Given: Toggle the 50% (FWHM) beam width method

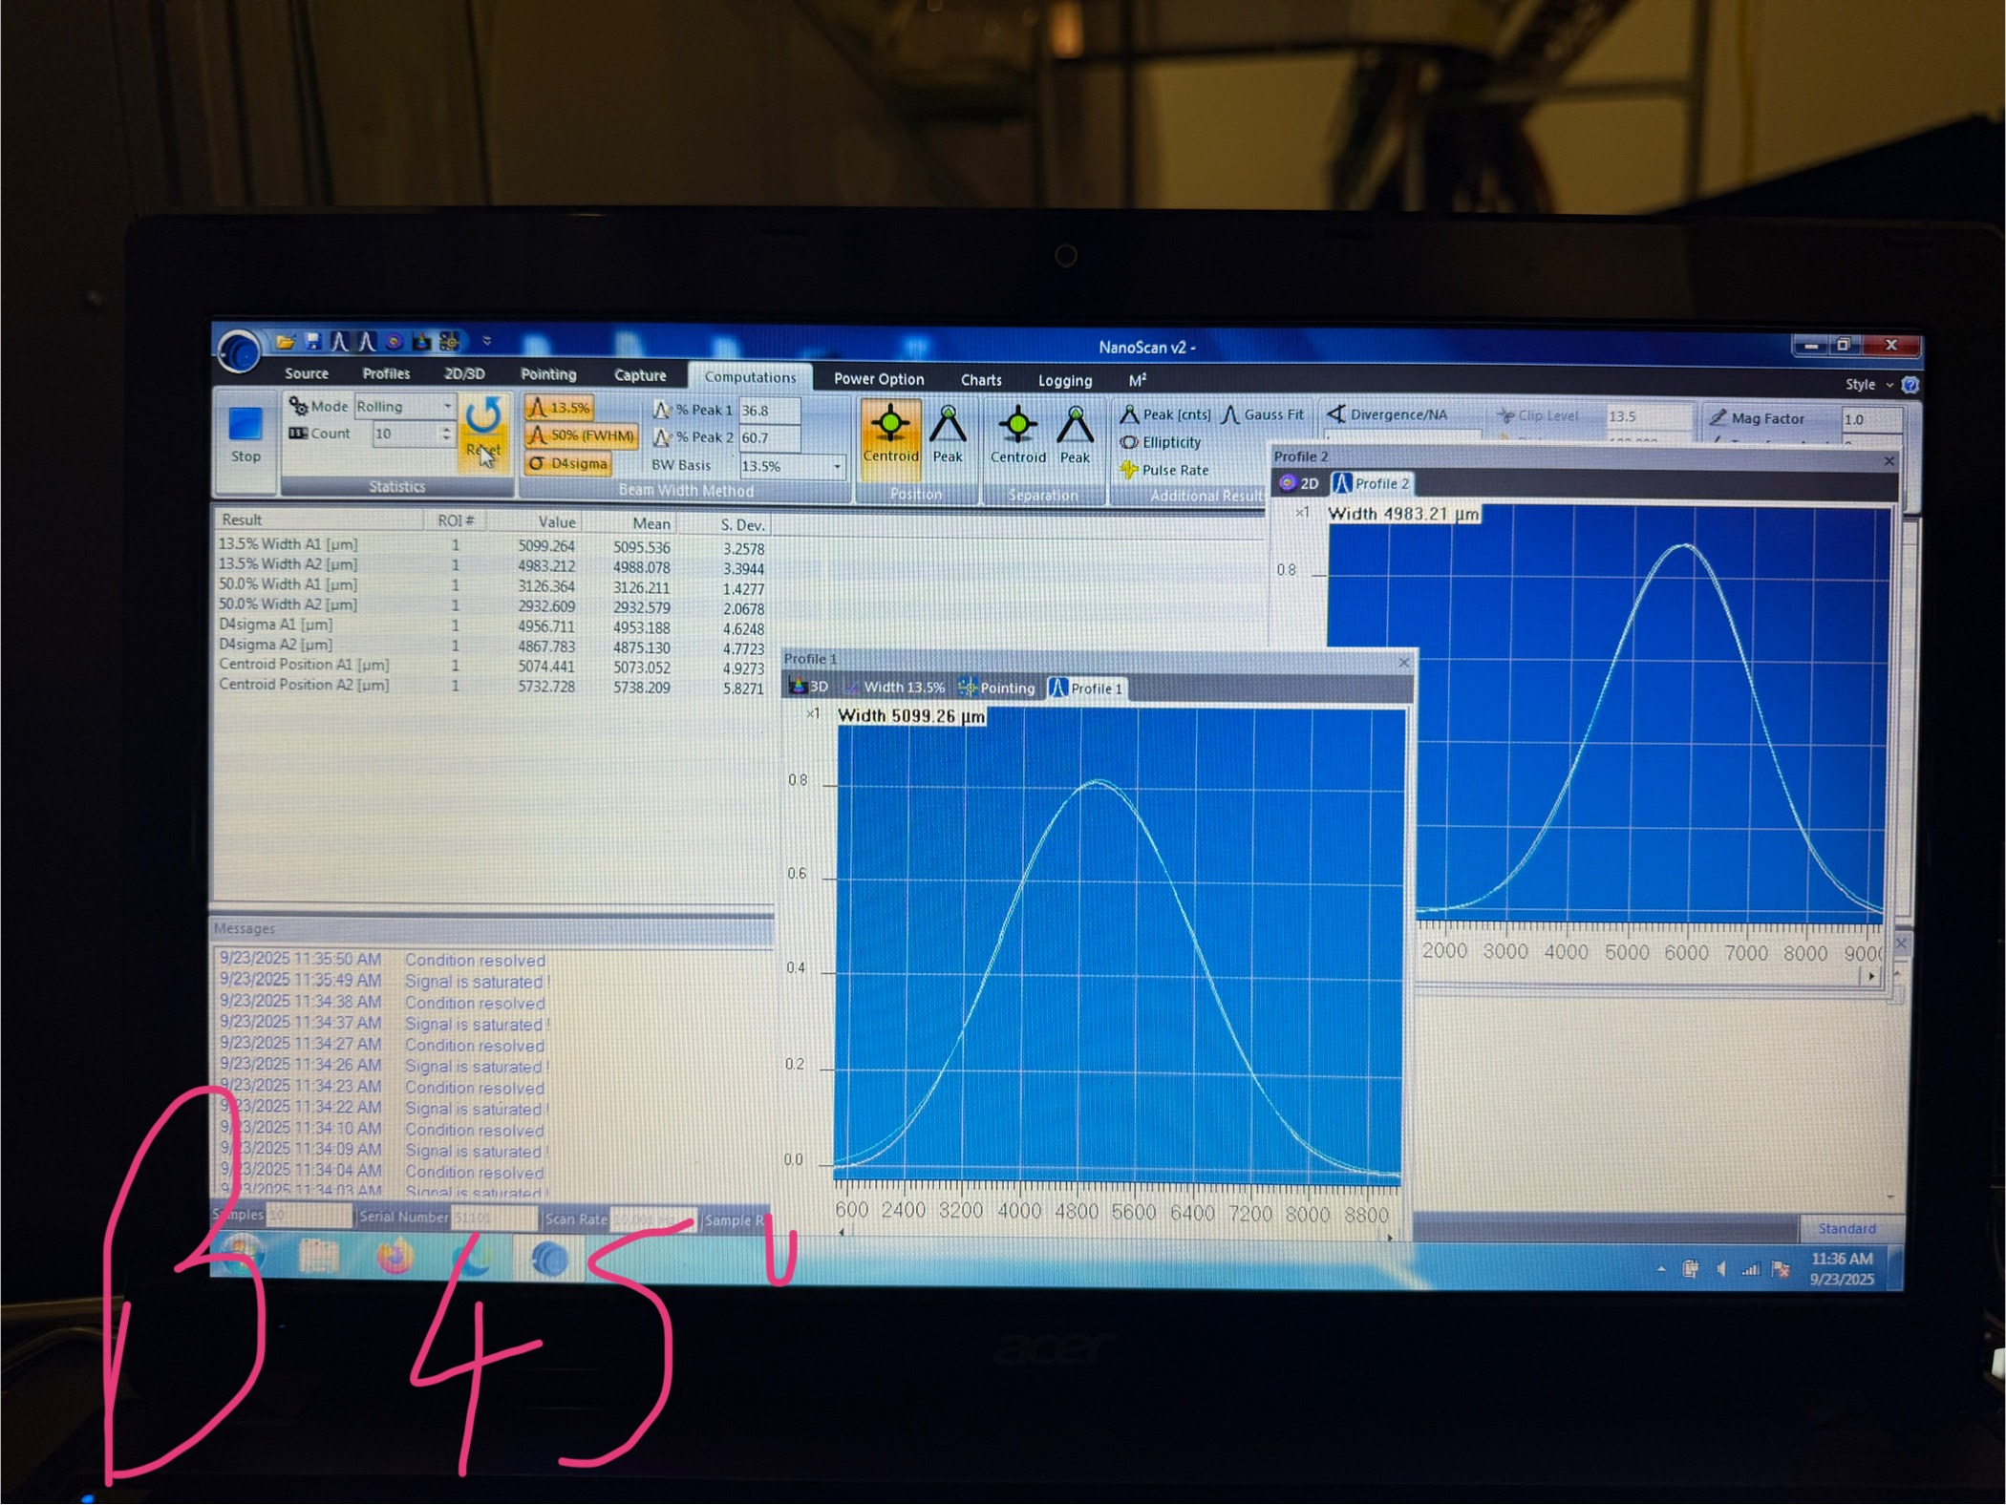Looking at the screenshot, I should 581,435.
